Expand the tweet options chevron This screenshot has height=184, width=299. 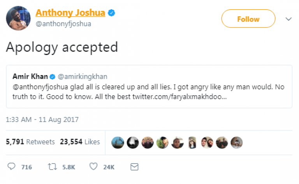pos(288,19)
